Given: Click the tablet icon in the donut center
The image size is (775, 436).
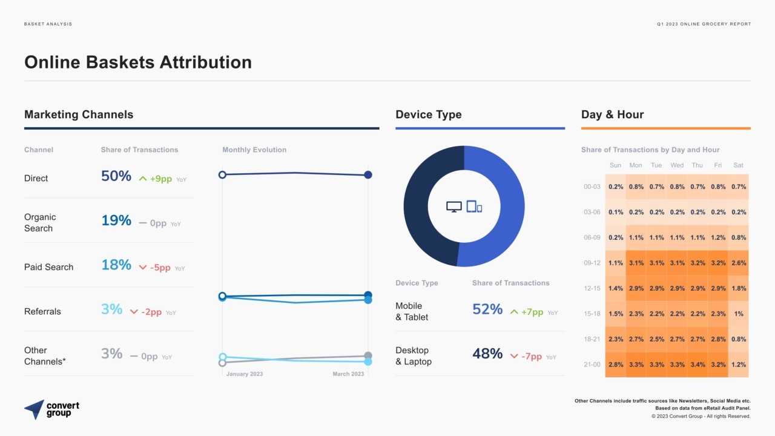Looking at the screenshot, I should pos(471,206).
